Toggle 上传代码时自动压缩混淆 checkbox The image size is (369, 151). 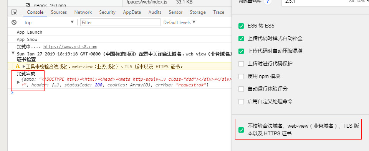[241, 51]
